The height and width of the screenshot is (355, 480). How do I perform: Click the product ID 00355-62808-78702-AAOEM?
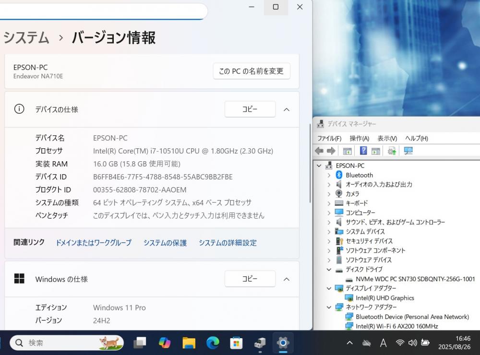[140, 190]
